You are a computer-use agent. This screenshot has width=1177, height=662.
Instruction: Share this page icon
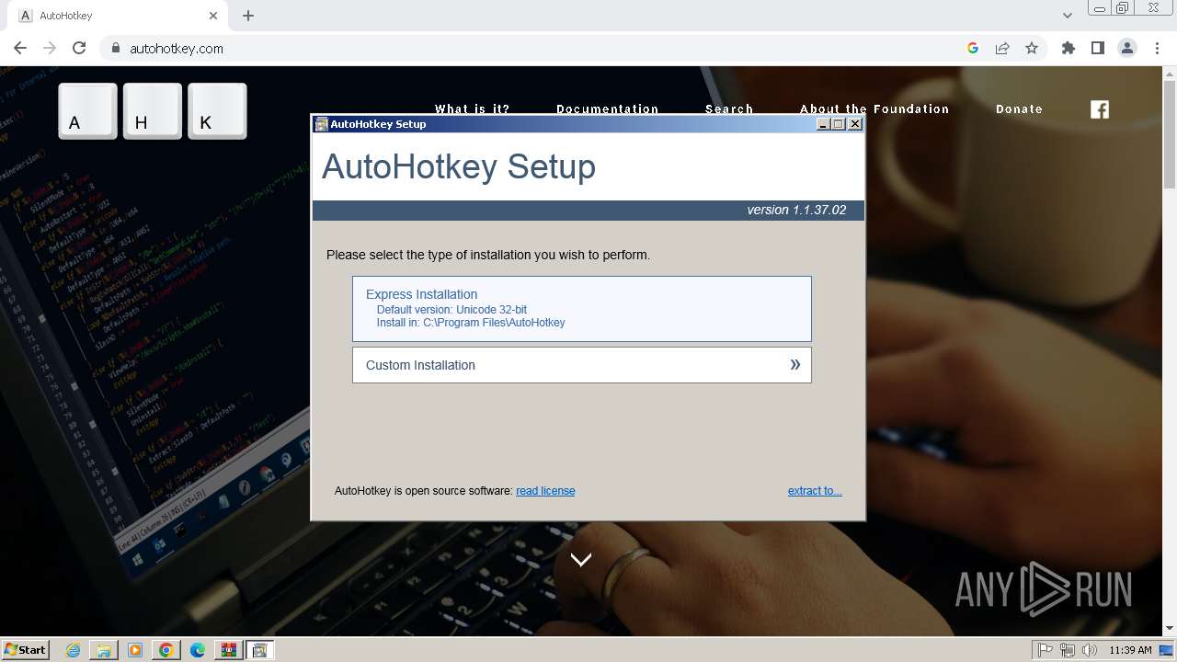(1002, 48)
